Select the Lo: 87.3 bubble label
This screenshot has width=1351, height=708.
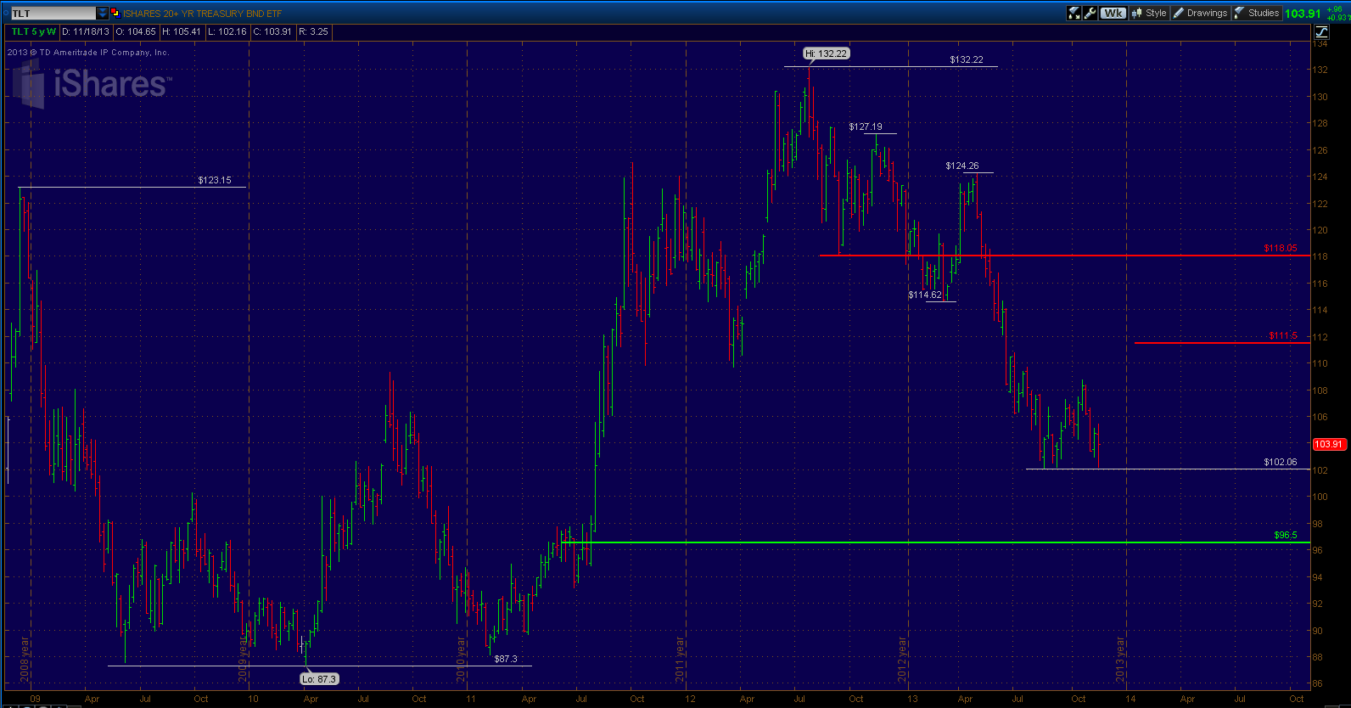click(320, 679)
